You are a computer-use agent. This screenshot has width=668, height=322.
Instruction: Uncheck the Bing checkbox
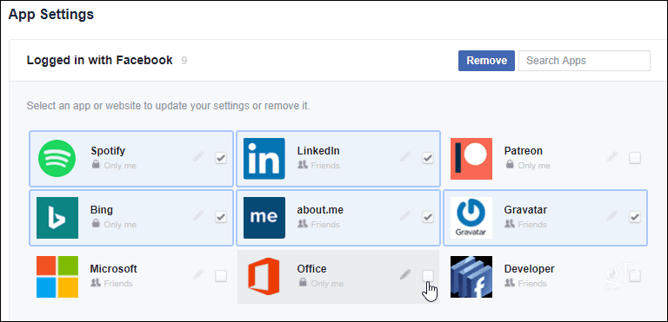coord(221,217)
